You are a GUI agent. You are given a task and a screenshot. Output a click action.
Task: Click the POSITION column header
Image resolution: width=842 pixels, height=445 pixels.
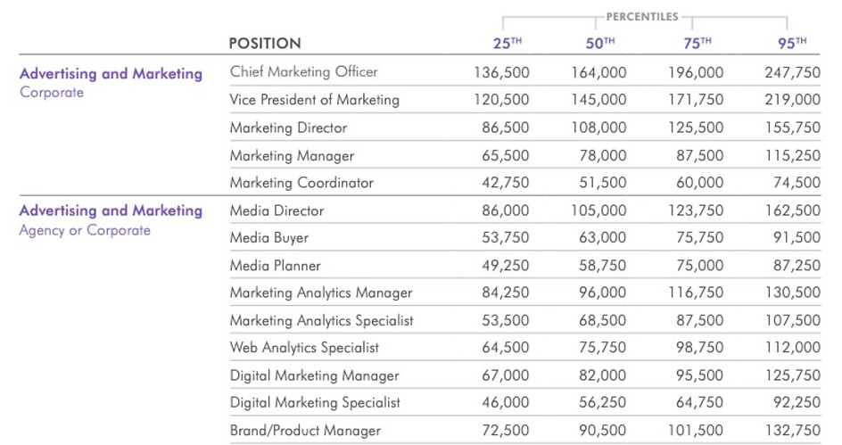point(265,43)
